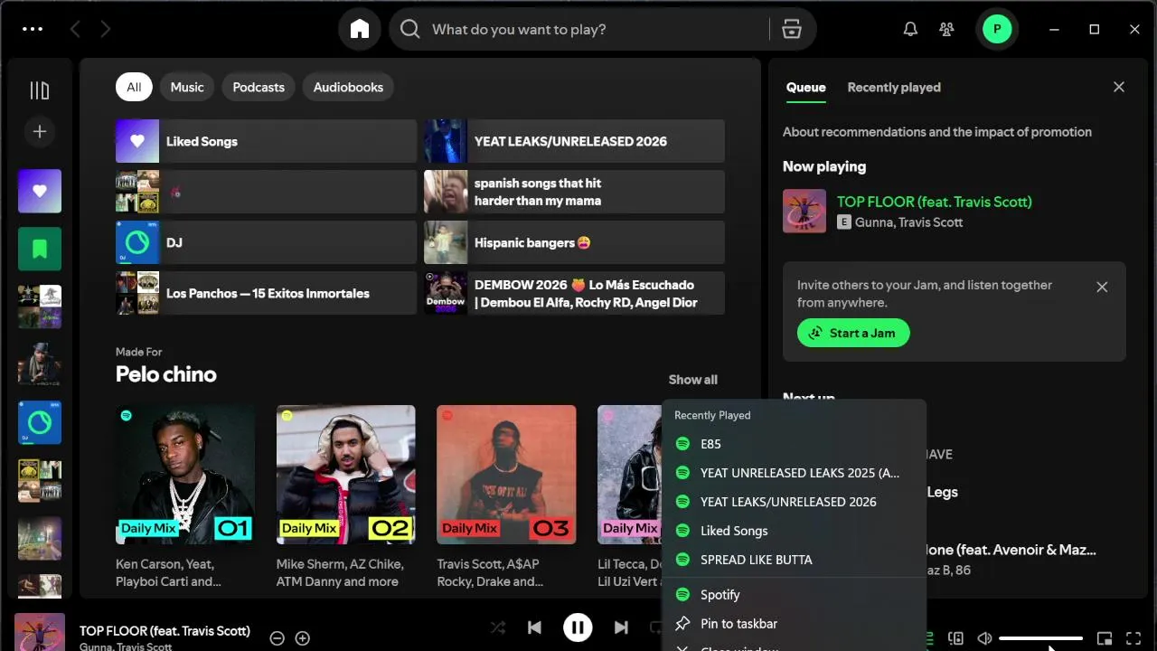The height and width of the screenshot is (651, 1157).
Task: Open the Browse icon in search bar
Action: [x=792, y=29]
